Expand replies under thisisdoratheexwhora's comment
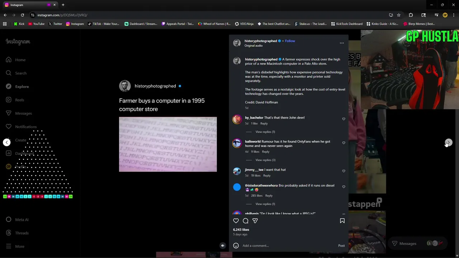The image size is (459, 258). [265, 204]
